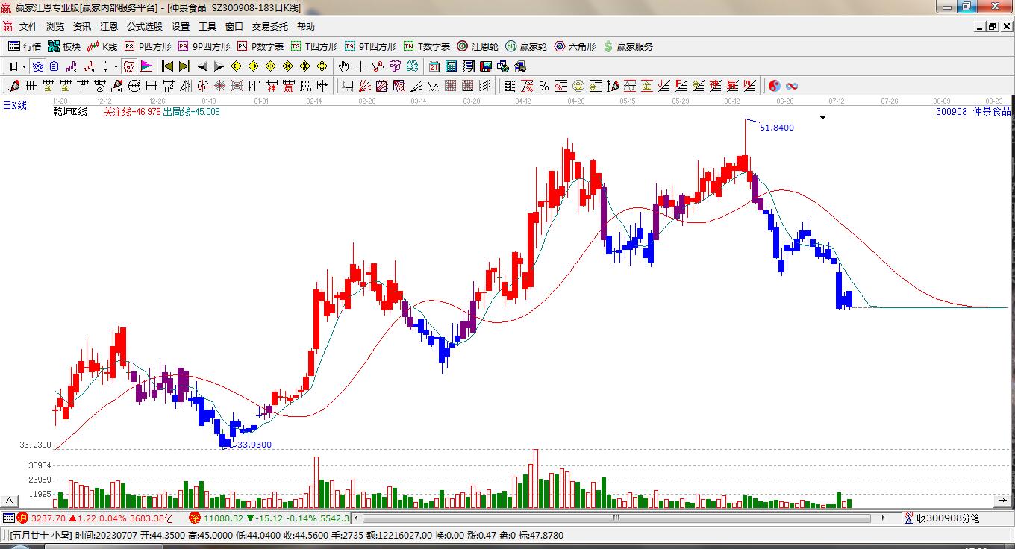Open the 公式选股 menu
Image resolution: width=1015 pixels, height=549 pixels.
145,27
